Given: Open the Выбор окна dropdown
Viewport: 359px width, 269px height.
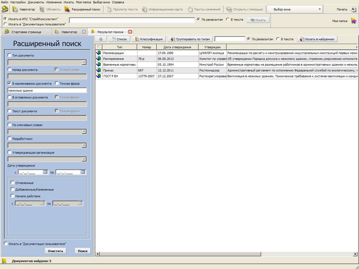Looking at the screenshot, I should [294, 9].
